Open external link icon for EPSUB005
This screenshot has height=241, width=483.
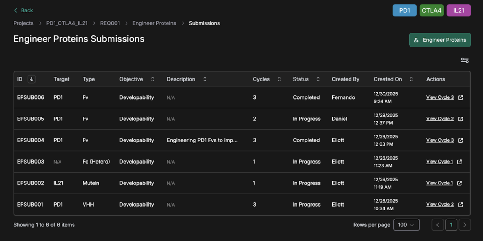click(x=460, y=119)
